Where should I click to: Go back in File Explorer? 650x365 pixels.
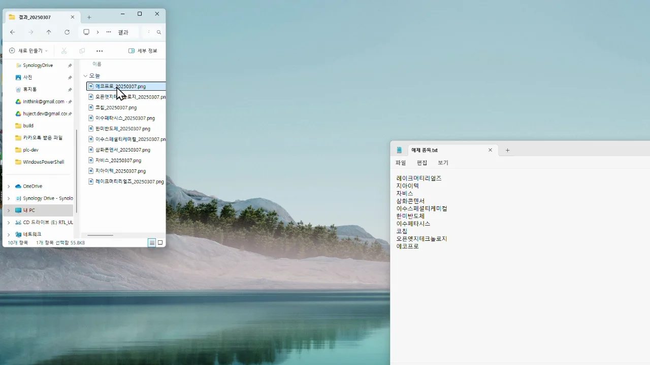click(13, 32)
